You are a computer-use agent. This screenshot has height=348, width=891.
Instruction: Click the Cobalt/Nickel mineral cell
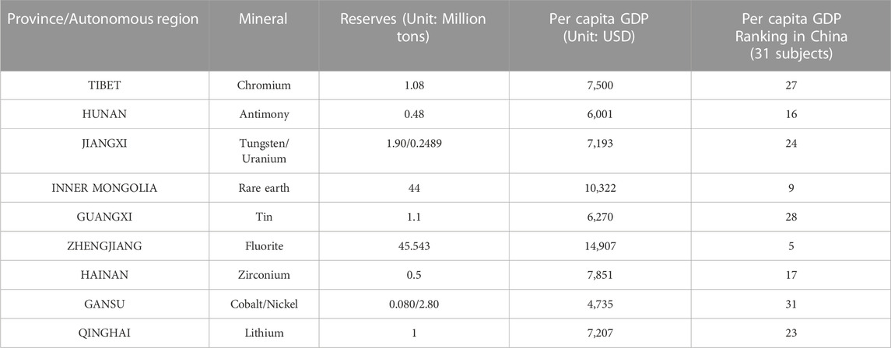pyautogui.click(x=264, y=304)
